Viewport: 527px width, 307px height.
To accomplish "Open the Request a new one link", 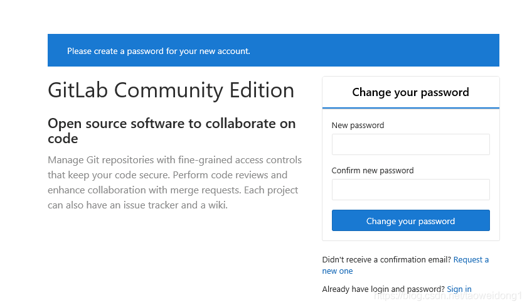I will pos(405,266).
